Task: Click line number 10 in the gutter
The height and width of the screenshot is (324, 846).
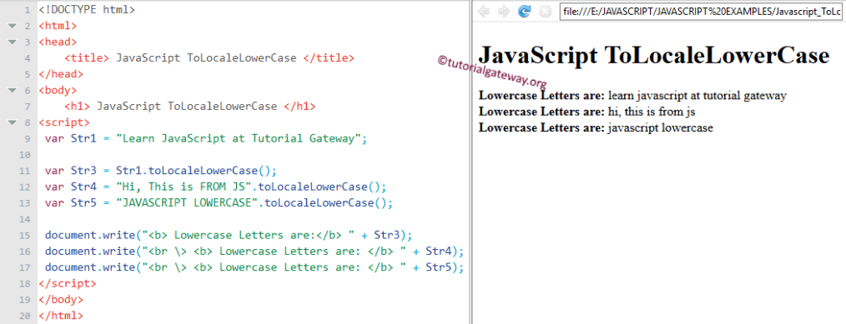Action: pos(25,155)
